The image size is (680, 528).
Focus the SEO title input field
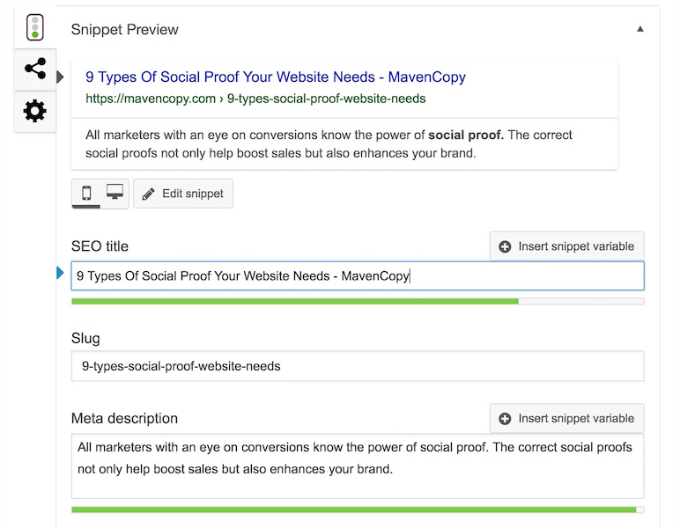tap(358, 276)
